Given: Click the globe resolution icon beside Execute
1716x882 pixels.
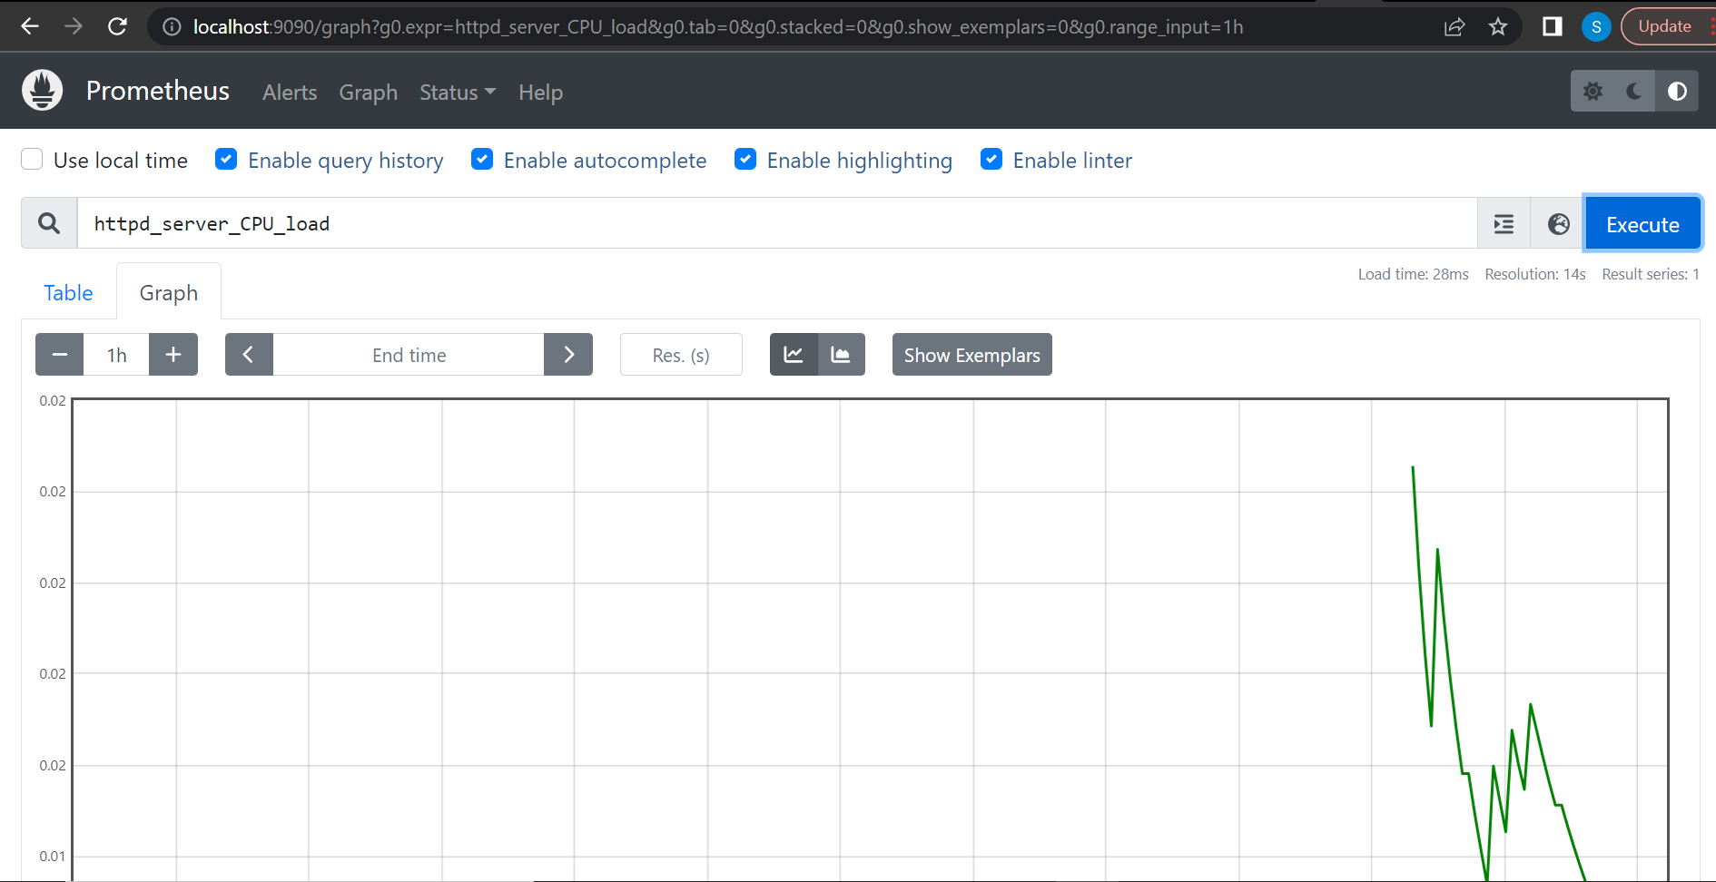Looking at the screenshot, I should tap(1557, 223).
